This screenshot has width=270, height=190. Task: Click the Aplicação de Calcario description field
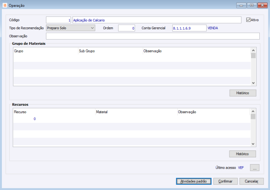[157, 20]
